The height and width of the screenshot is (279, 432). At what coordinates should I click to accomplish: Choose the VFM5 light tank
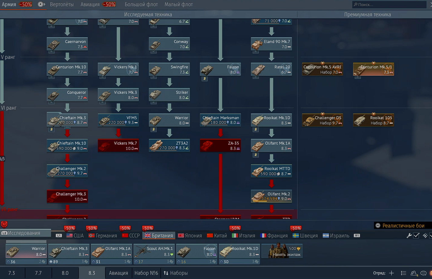(118, 120)
